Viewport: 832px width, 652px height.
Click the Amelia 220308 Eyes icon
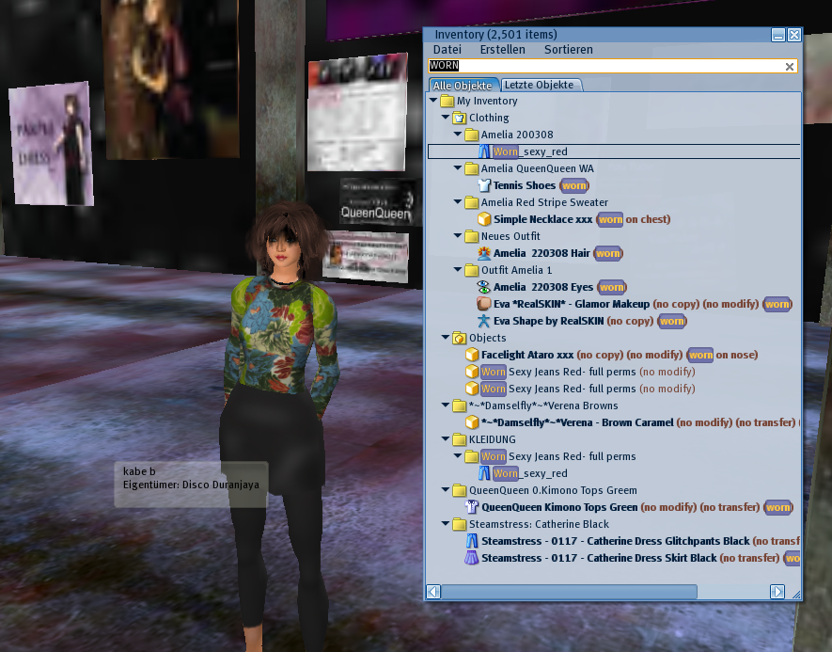coord(484,287)
